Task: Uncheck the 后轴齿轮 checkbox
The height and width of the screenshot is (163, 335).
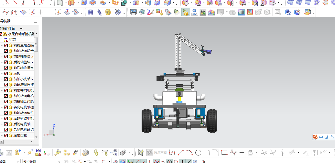Action: click(x=6, y=135)
